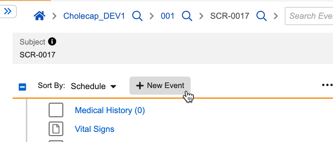Viewport: 333px width, 142px height.
Task: Click the SCR-0017 value under Subject header
Action: pos(37,55)
